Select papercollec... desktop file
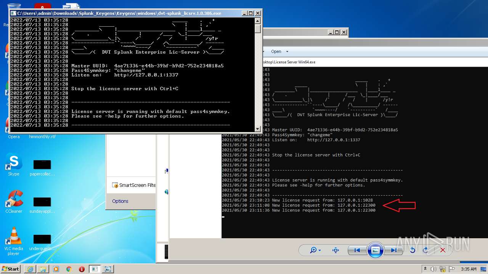The width and height of the screenshot is (488, 274). (42, 167)
